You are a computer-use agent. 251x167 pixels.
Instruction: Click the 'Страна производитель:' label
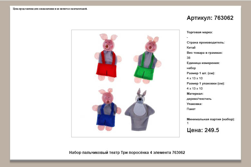tap(206, 43)
